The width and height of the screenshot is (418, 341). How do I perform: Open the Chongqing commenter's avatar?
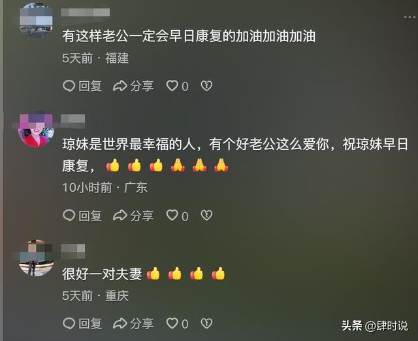[36, 258]
